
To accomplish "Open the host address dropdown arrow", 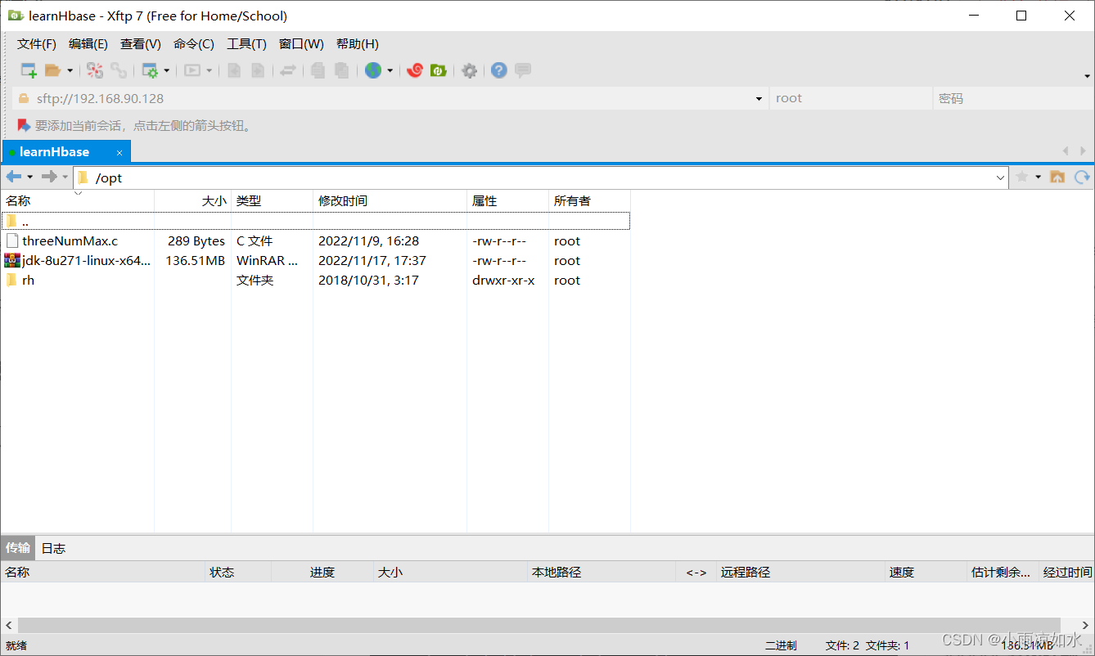I will [758, 99].
